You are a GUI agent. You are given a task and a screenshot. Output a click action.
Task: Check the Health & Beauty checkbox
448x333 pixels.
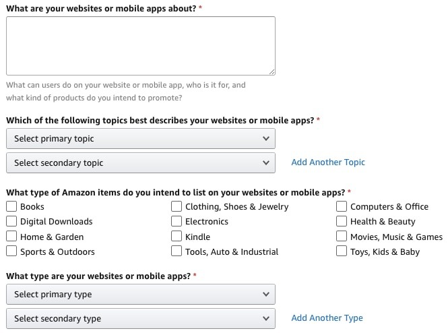[x=342, y=222]
